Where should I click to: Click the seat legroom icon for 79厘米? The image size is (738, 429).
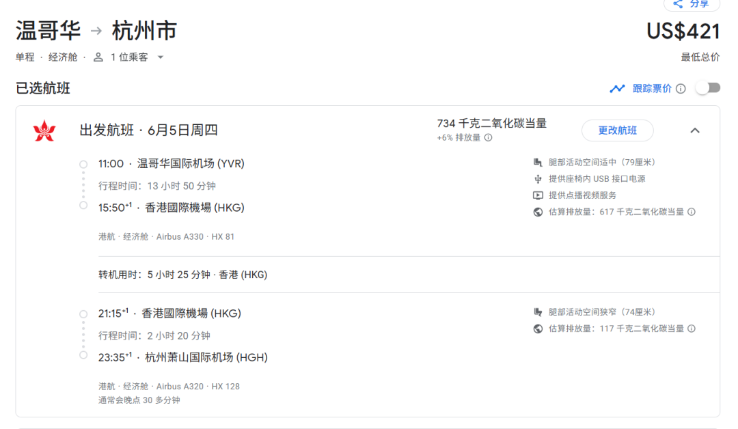[538, 163]
